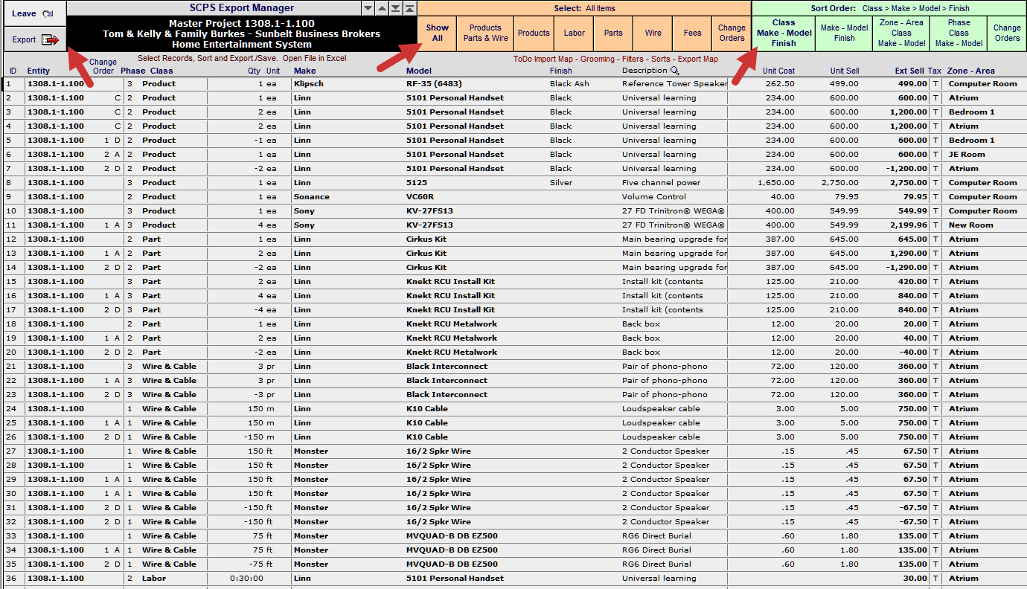The image size is (1027, 589).
Task: Click the Loudspeaker cable description in row 25
Action: [661, 423]
